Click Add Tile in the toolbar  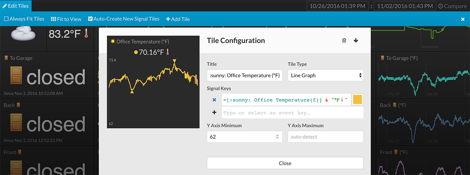pos(178,19)
